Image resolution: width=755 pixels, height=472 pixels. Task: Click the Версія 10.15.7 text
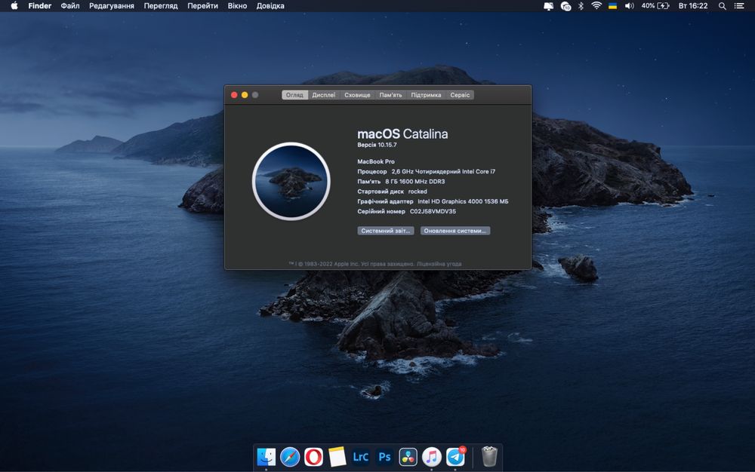tap(377, 145)
